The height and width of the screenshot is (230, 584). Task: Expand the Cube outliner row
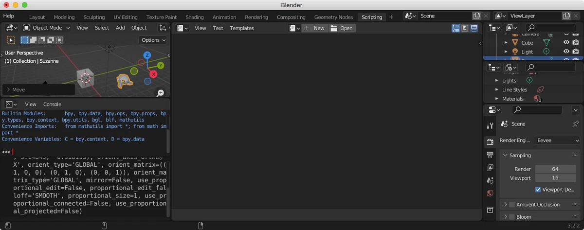click(506, 43)
